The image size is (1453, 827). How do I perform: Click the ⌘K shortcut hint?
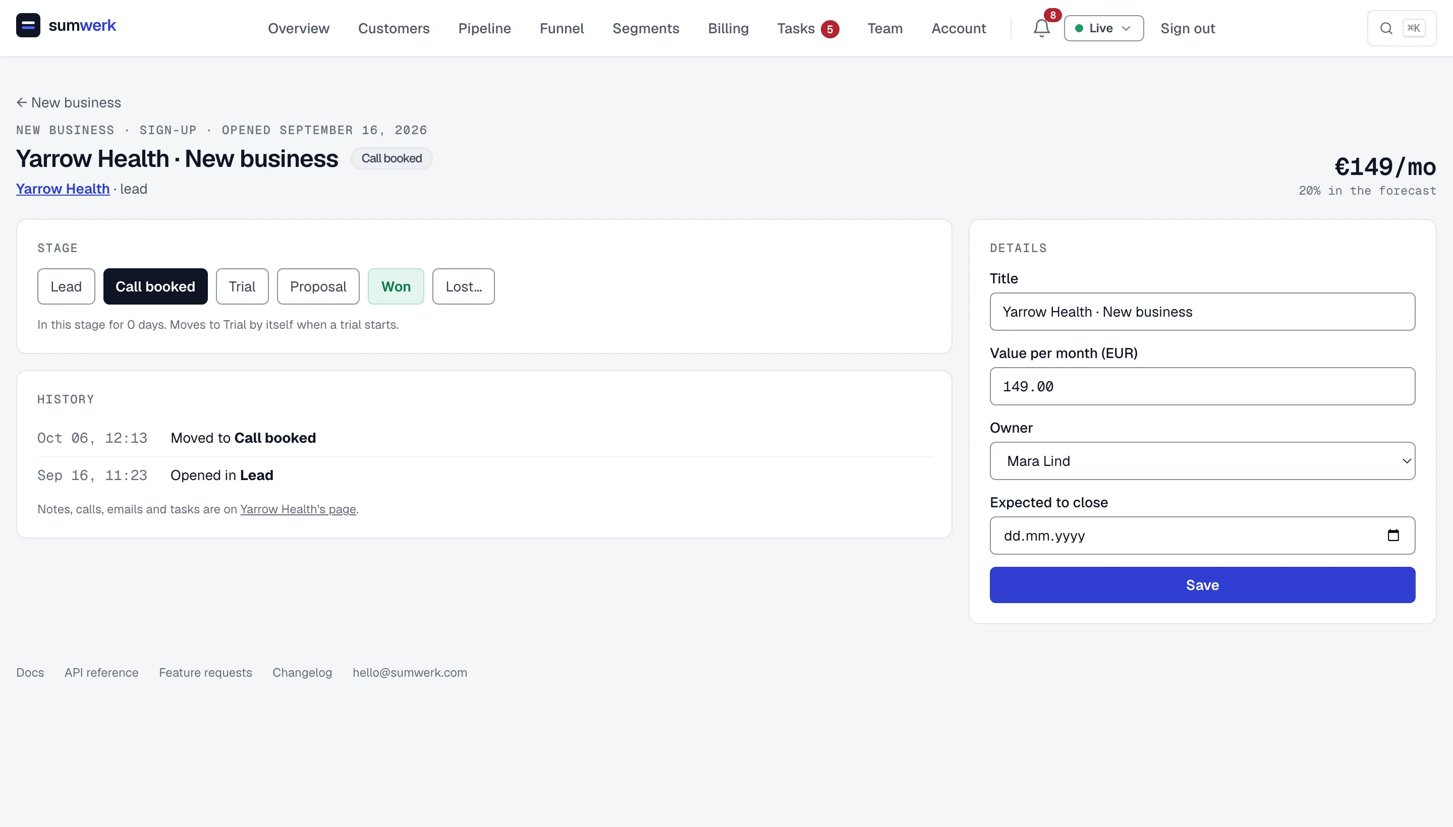click(x=1414, y=28)
